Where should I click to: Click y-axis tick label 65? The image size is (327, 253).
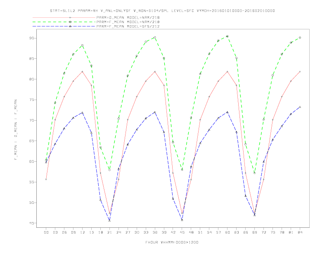(32, 141)
